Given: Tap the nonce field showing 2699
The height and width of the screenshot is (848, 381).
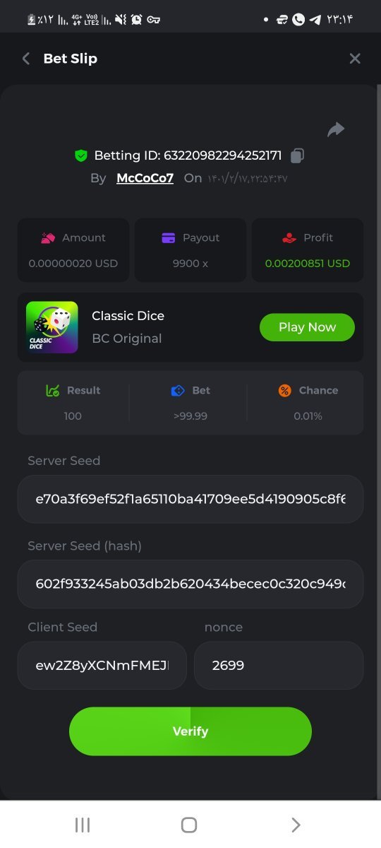Looking at the screenshot, I should click(x=279, y=665).
